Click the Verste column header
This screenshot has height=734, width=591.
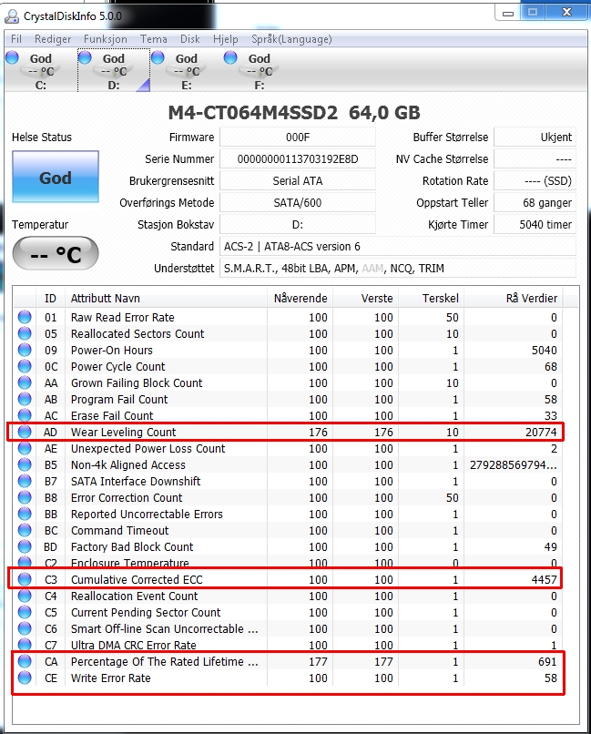click(x=365, y=298)
